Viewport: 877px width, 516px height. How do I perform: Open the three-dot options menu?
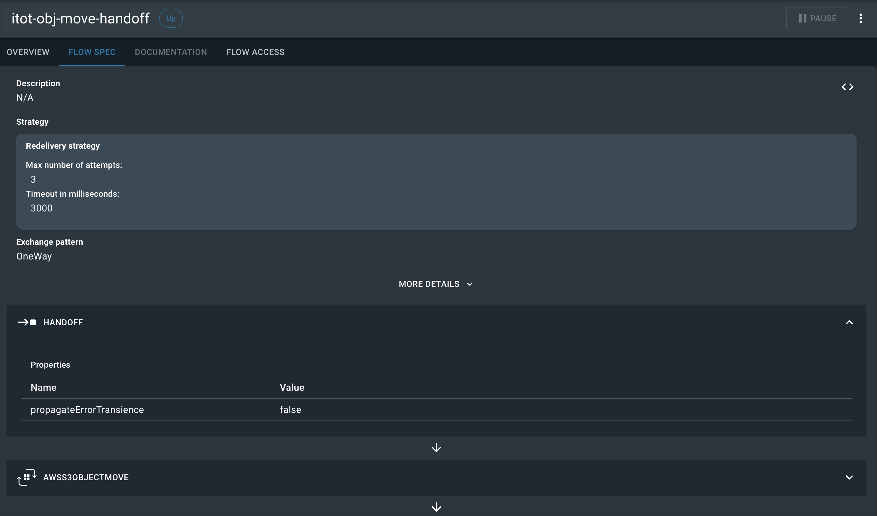click(x=861, y=18)
